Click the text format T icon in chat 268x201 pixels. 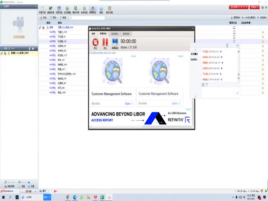[207, 85]
